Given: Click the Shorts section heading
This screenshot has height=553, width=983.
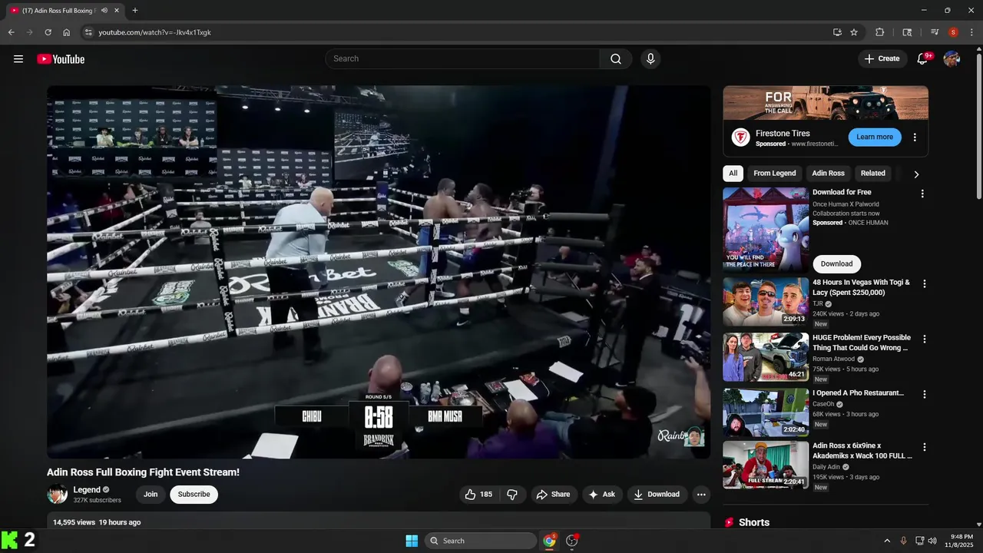Looking at the screenshot, I should coord(754,522).
